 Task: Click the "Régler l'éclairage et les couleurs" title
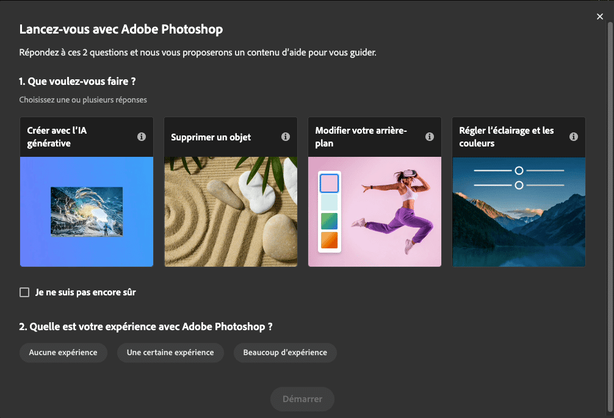507,137
